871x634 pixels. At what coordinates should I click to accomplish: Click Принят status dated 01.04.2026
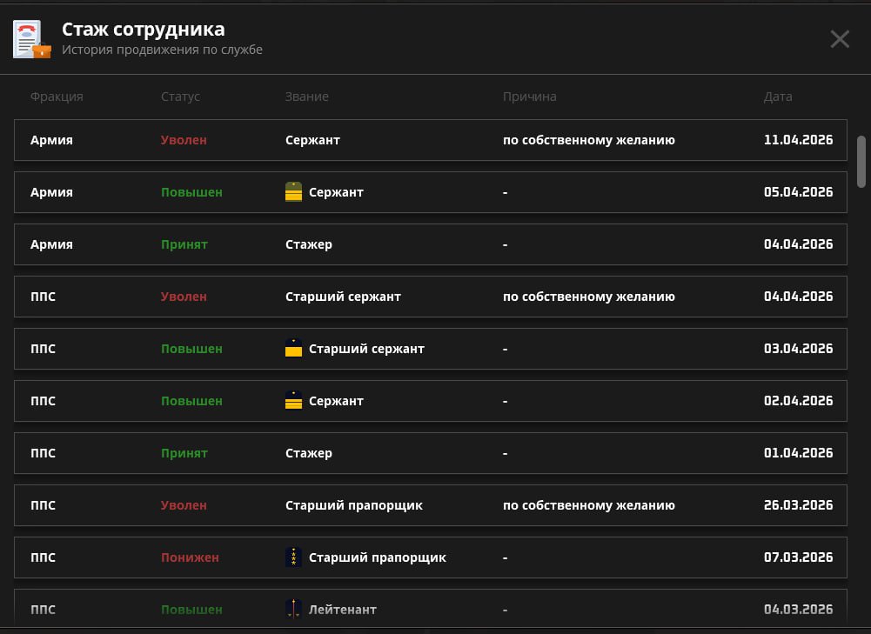pos(184,453)
